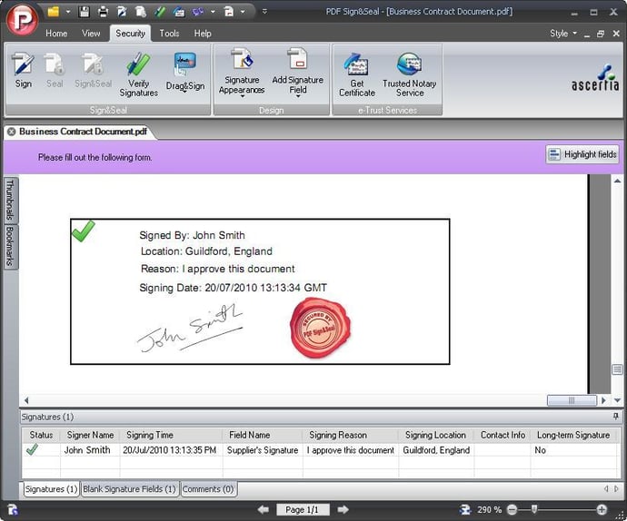
Task: Open the Tools ribbon tab
Action: point(169,34)
